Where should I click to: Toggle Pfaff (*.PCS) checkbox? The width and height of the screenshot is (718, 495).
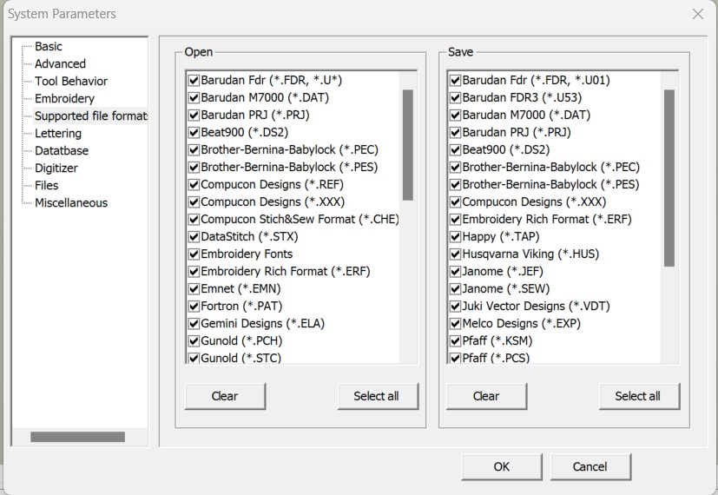pyautogui.click(x=455, y=359)
